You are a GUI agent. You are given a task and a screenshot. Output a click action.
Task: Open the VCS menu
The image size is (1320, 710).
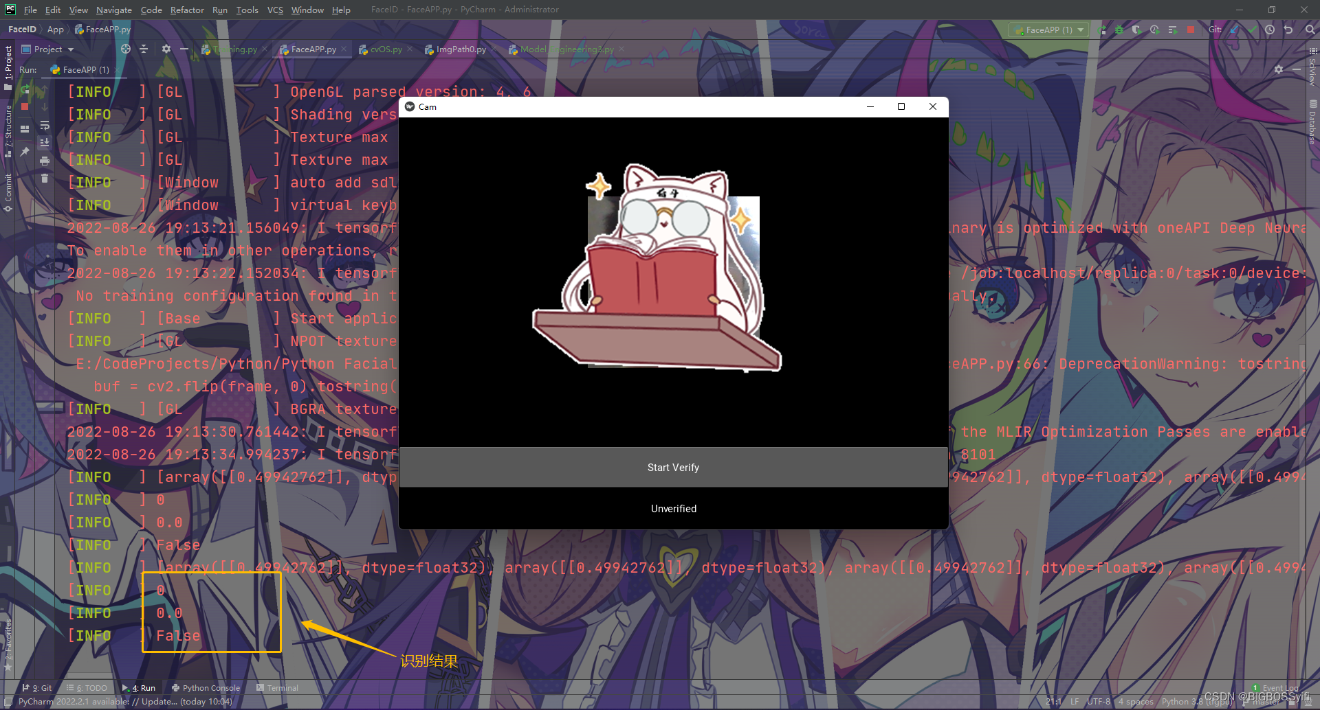tap(275, 10)
